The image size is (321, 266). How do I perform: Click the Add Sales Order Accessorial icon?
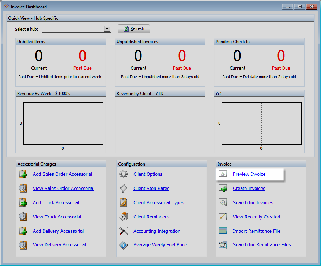pos(23,174)
